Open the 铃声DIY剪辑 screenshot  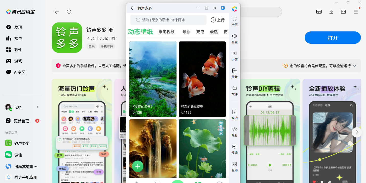270,131
